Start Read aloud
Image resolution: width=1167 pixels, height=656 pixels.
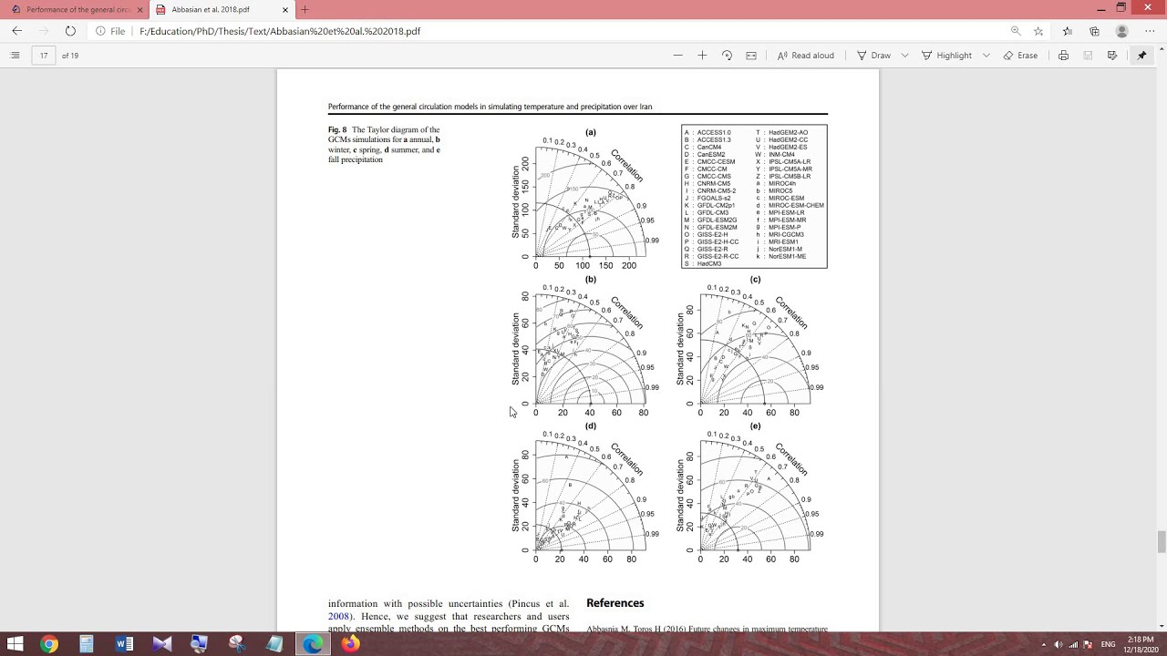click(x=806, y=56)
